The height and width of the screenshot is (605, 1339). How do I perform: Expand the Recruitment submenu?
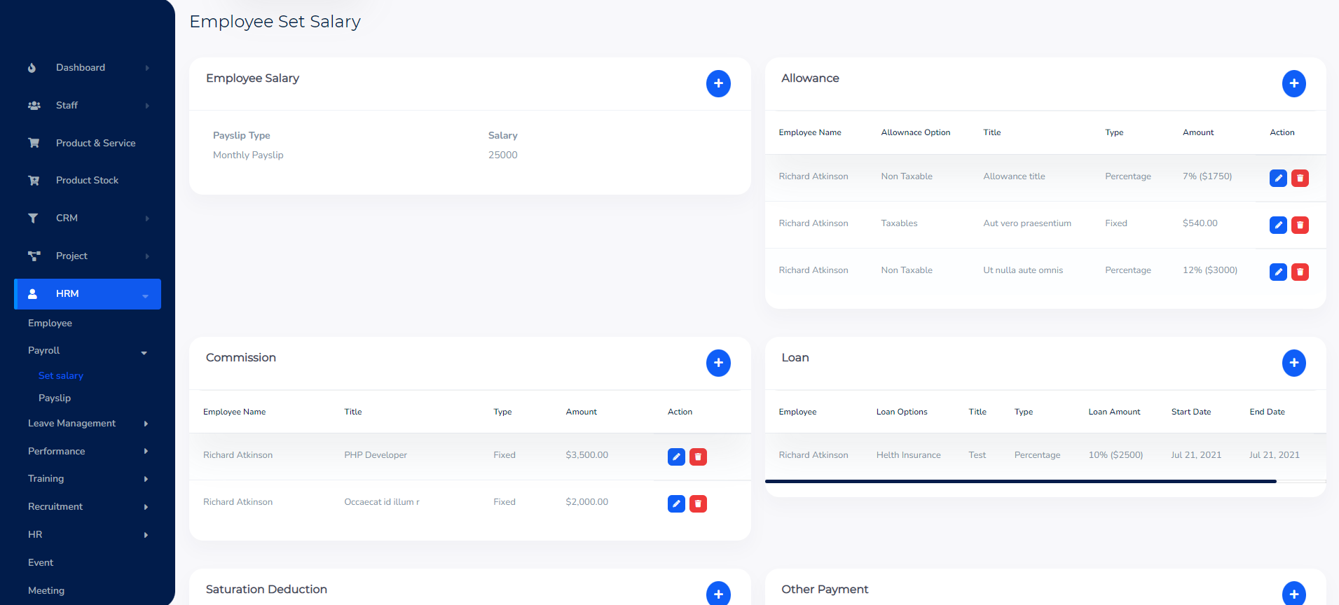tap(88, 507)
